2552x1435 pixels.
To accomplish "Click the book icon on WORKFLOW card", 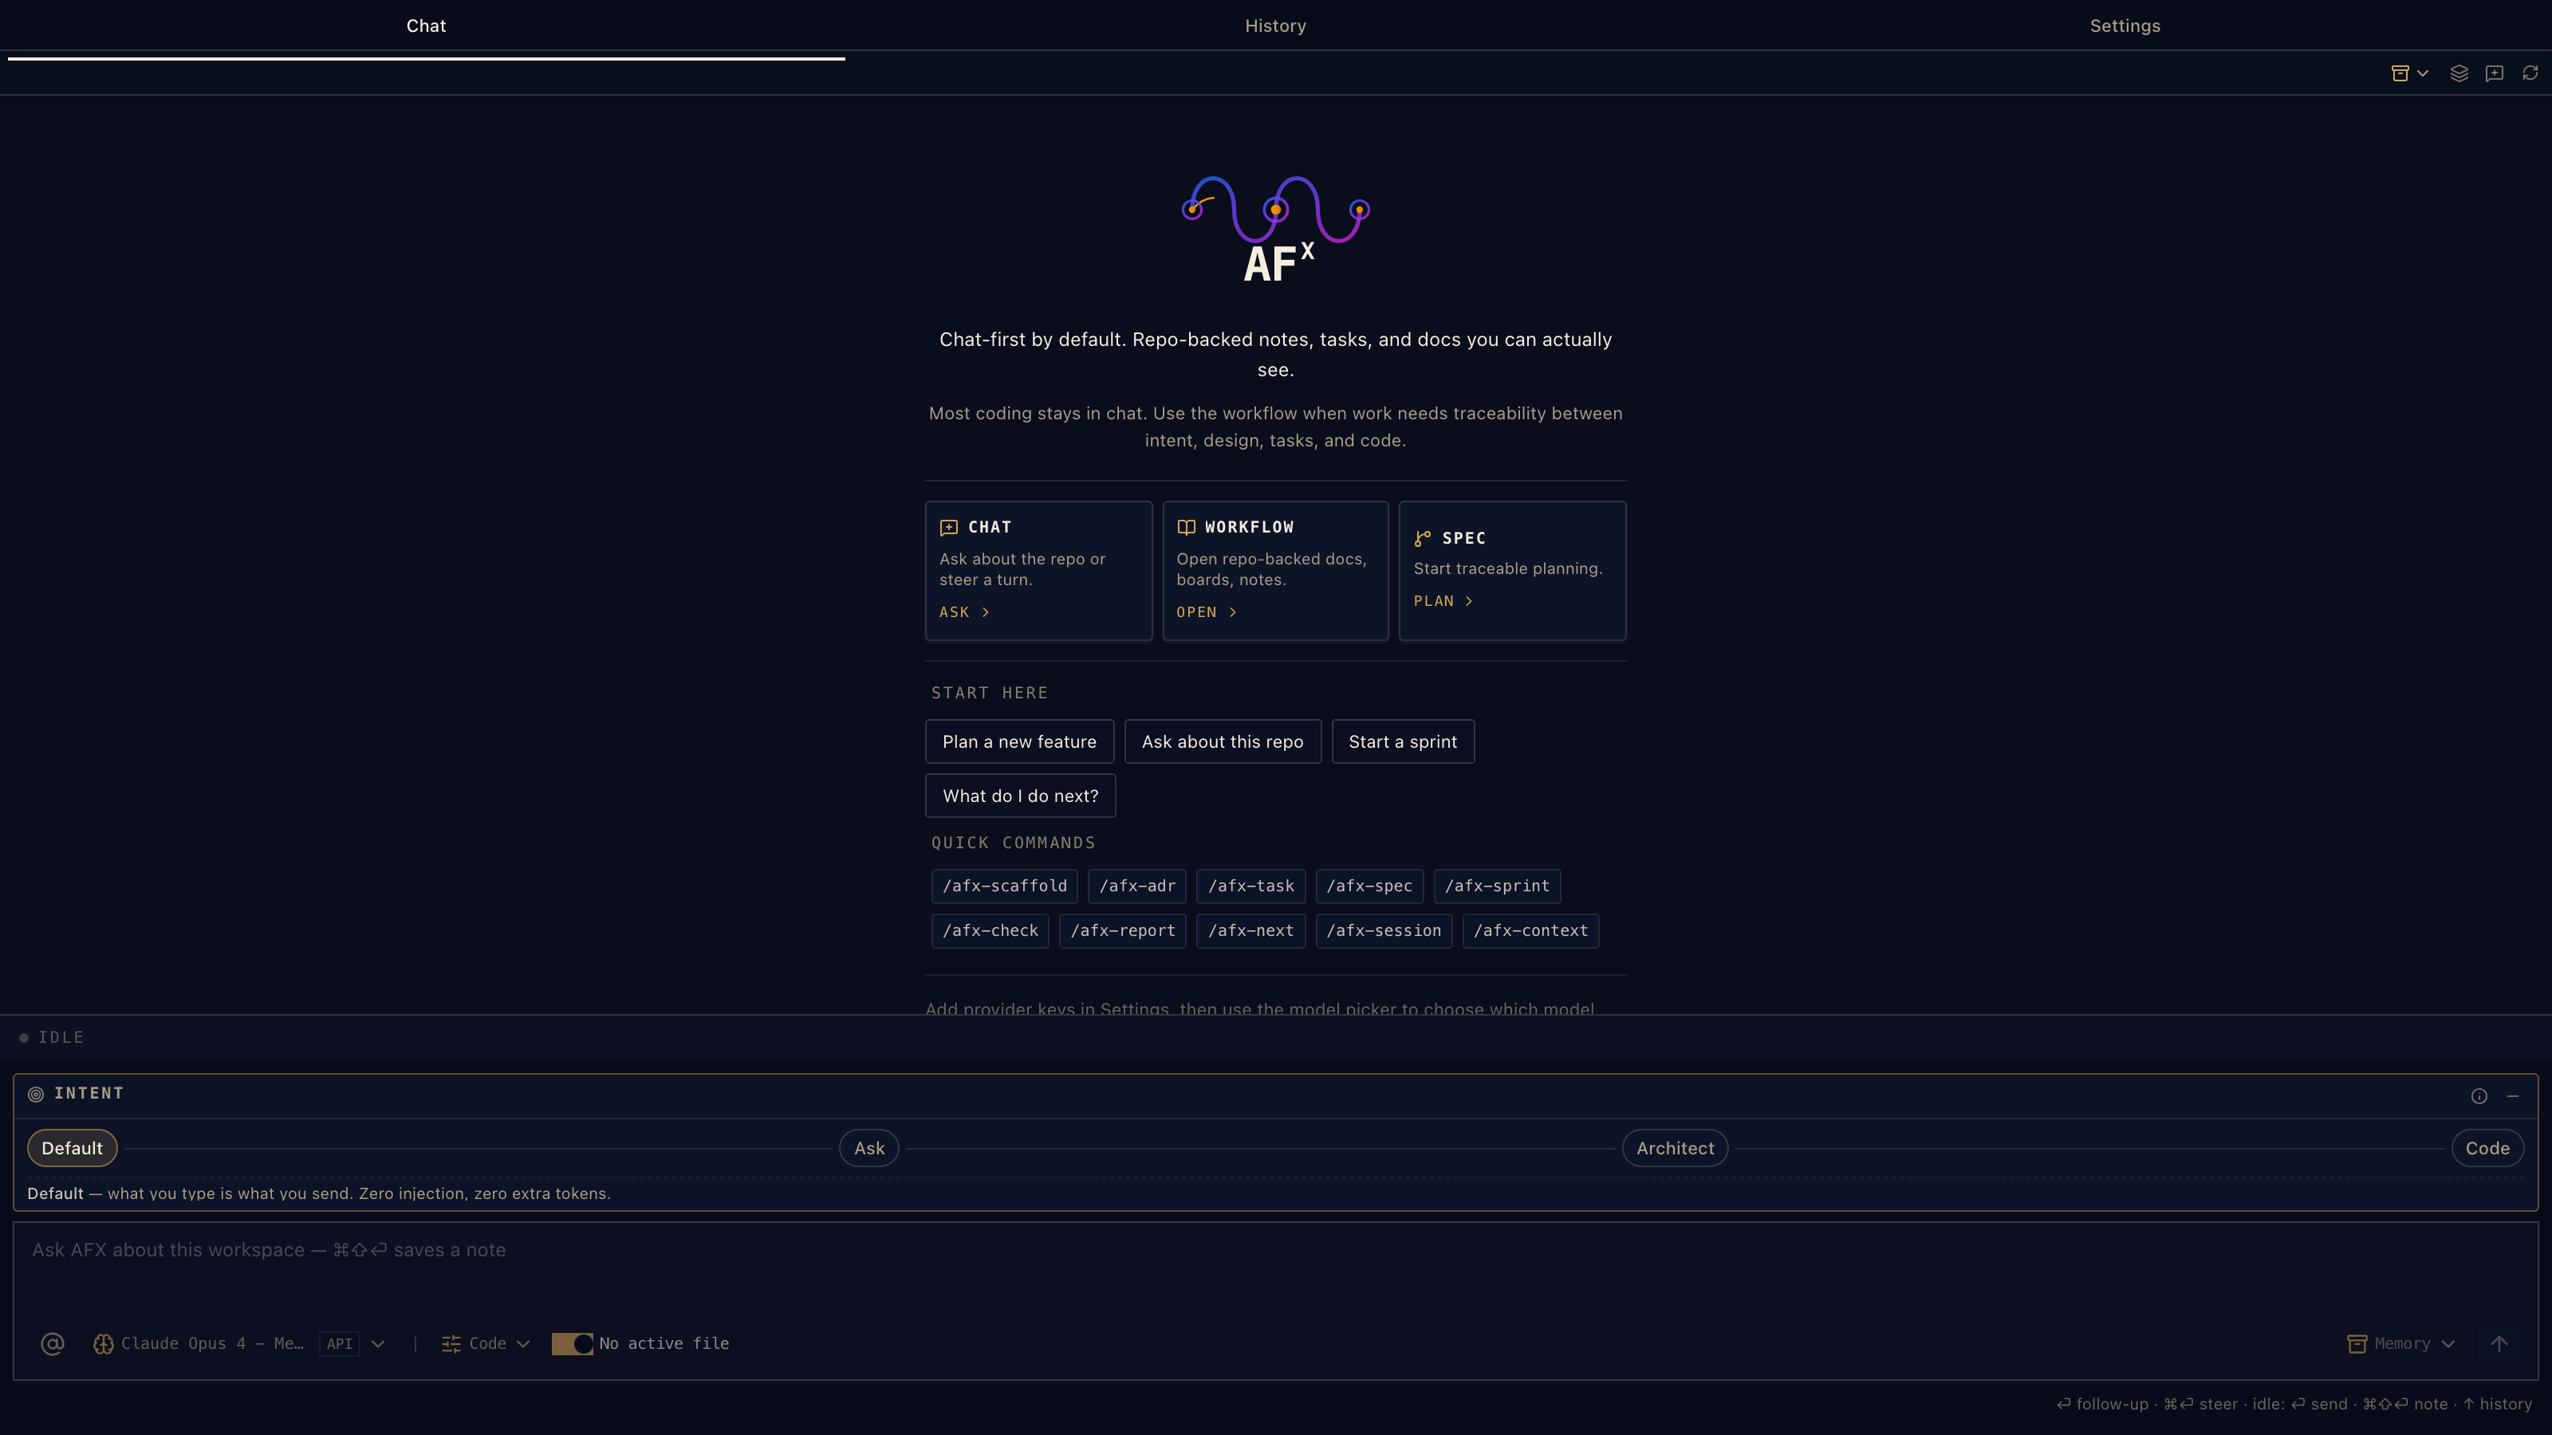I will 1186,528.
